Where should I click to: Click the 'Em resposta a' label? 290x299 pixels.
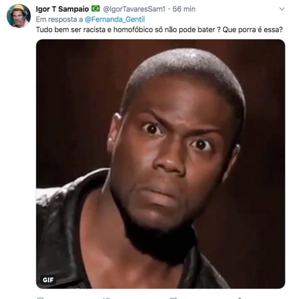click(59, 20)
